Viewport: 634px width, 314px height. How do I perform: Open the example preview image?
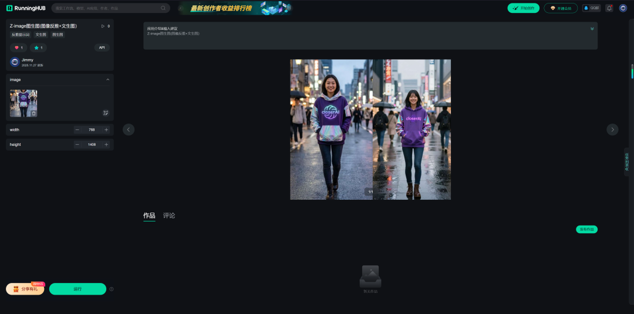370,129
